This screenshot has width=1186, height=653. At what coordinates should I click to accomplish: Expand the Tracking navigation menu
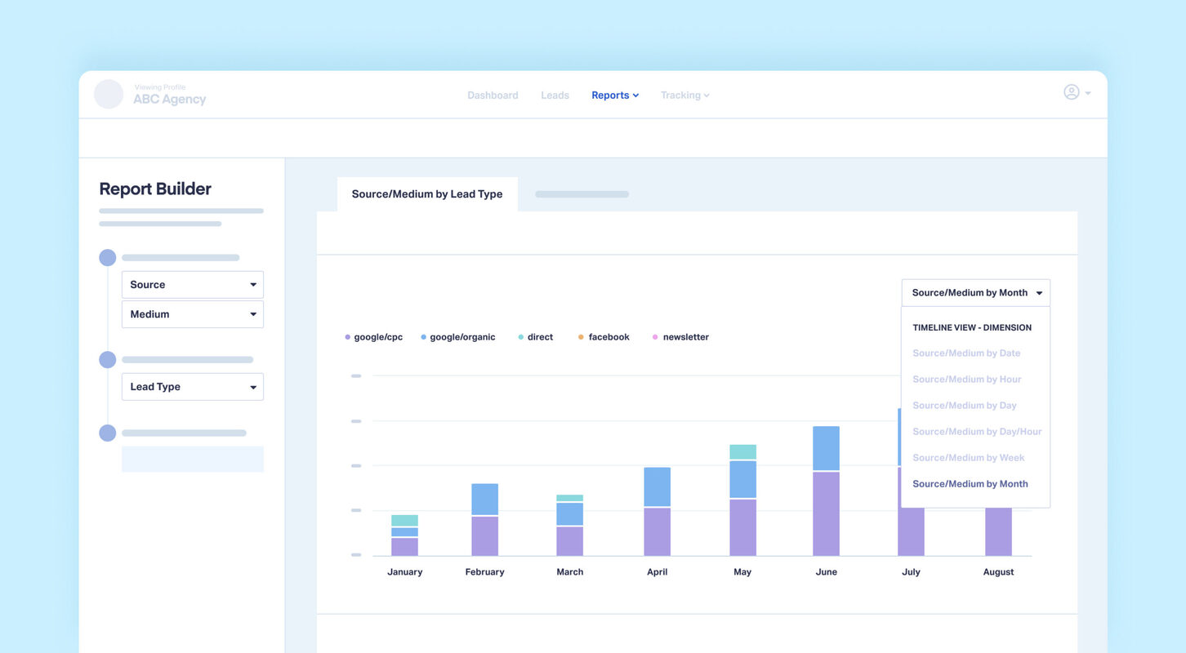[684, 95]
